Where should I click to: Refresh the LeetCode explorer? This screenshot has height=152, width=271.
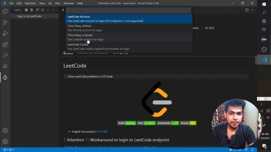pyautogui.click(x=43, y=10)
